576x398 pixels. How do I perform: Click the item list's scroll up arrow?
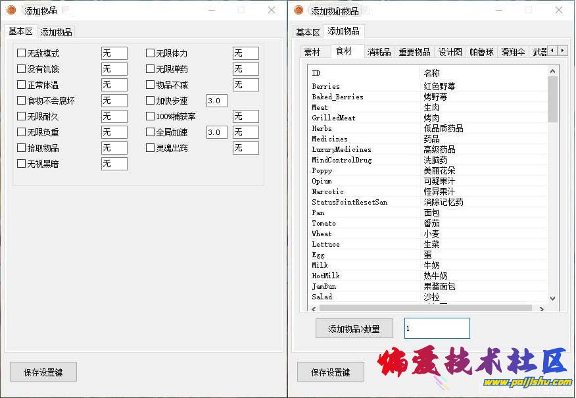point(552,71)
